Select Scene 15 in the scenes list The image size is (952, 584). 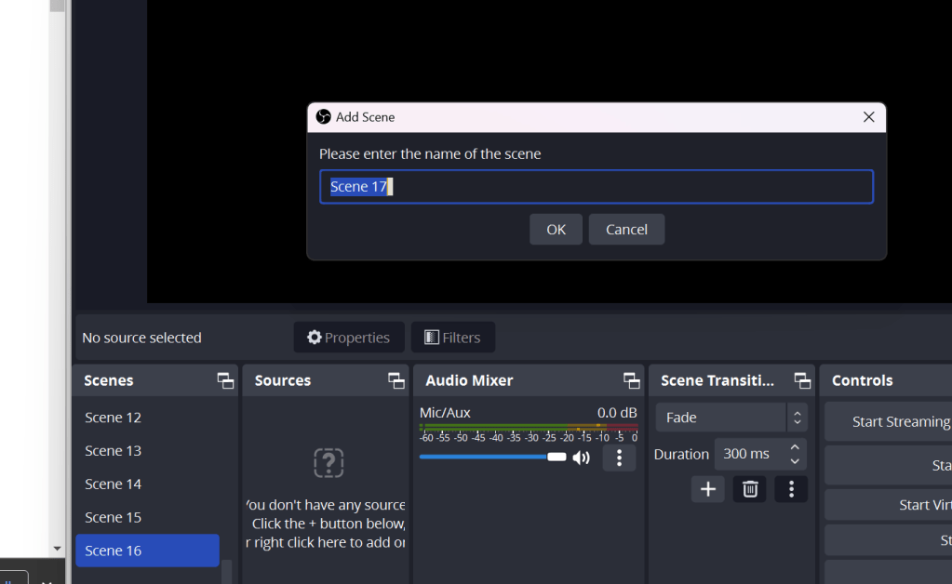tap(147, 517)
